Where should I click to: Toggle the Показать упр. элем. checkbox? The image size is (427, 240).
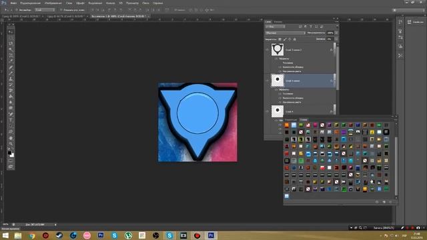[61, 10]
